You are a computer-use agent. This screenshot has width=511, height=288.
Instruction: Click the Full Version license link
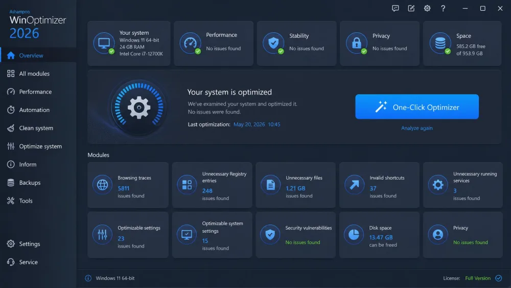point(477,278)
